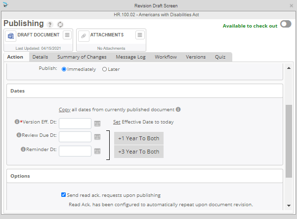
Task: Select the Immediately publish option
Action: [64, 69]
